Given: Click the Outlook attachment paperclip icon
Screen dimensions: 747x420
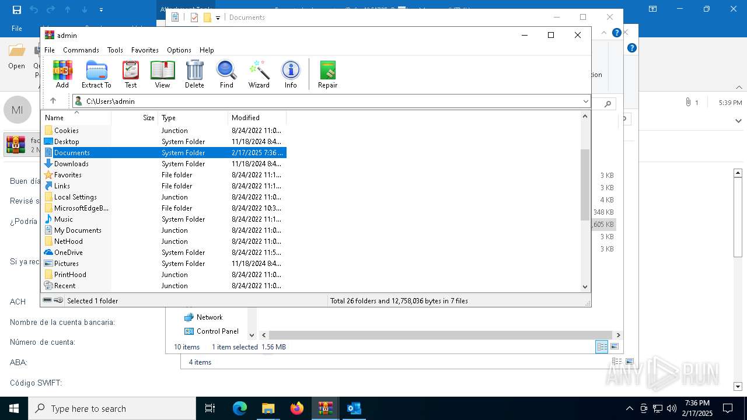Looking at the screenshot, I should [x=689, y=103].
